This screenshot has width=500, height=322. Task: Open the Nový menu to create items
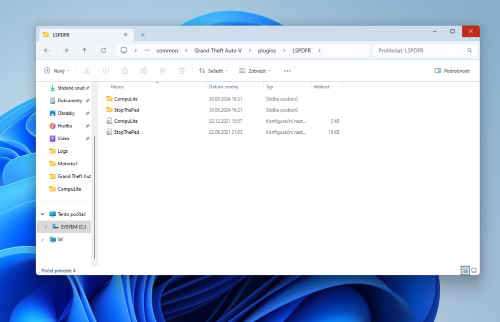[56, 70]
